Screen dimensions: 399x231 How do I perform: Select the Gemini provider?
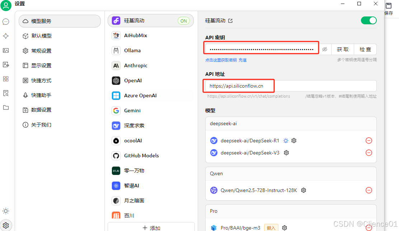click(151, 110)
